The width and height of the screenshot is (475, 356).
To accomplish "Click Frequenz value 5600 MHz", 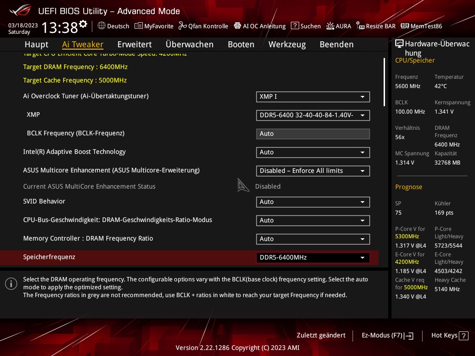I will [407, 86].
